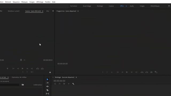Viewport: 171px width, 96px height.
Task: Step back one frame in Program monitor
Action: [122, 72]
